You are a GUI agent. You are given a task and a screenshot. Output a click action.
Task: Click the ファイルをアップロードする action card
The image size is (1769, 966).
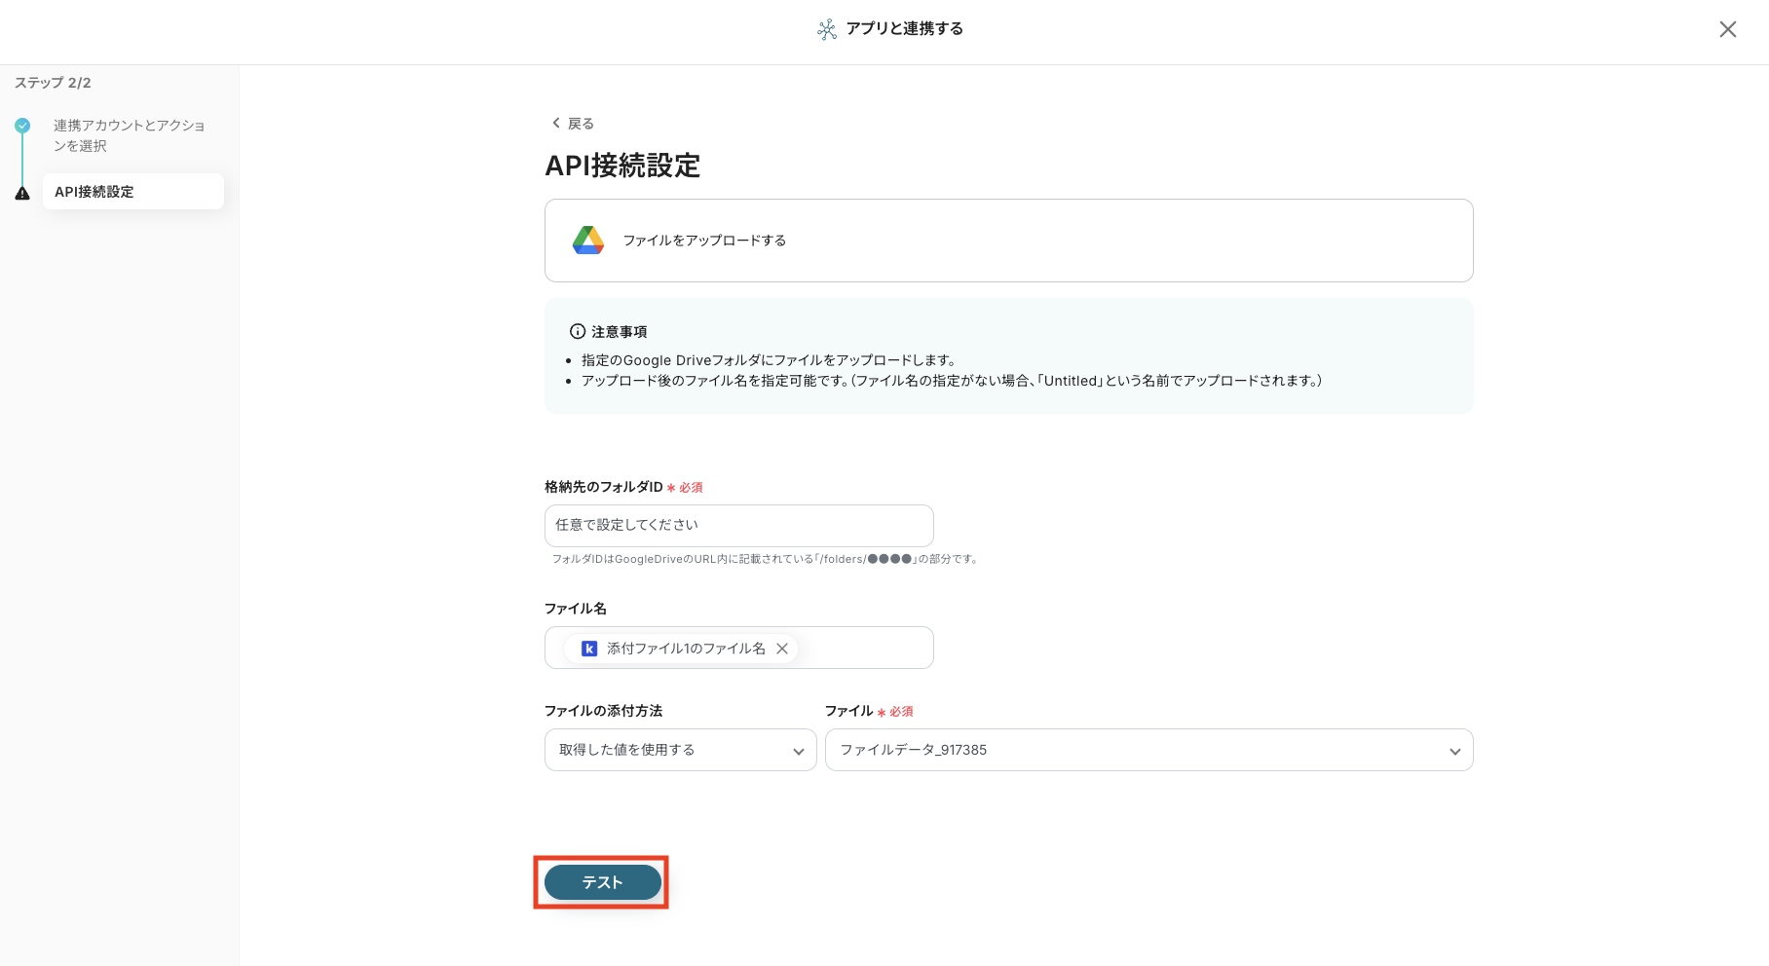[1009, 241]
